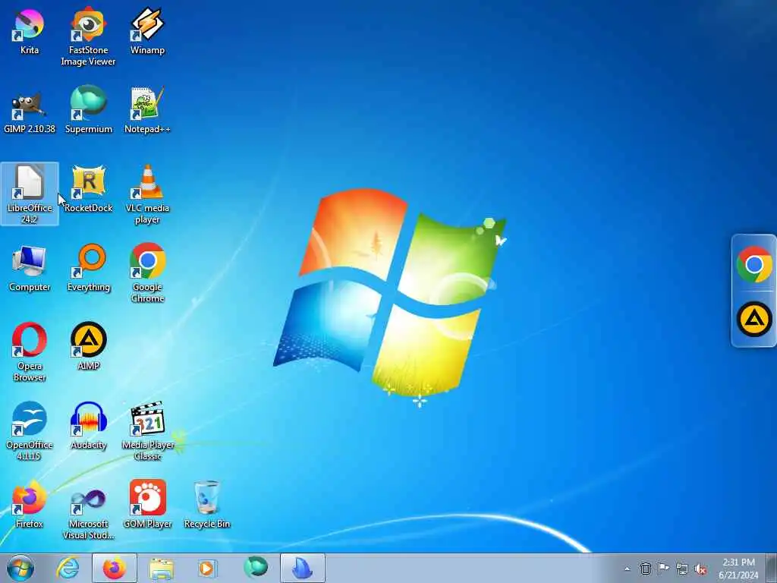
Task: Open the Windows Start menu
Action: tap(20, 568)
